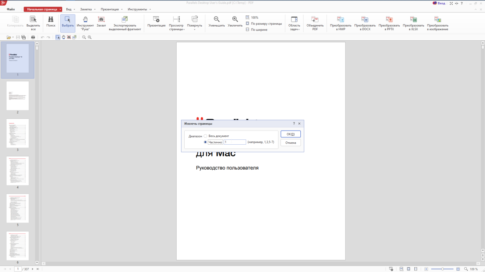Convert document to XLSX
The width and height of the screenshot is (485, 272).
coord(413,23)
